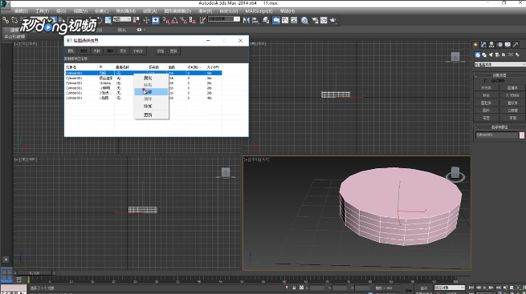The height and width of the screenshot is (294, 526).
Task: Toggle the Percent Snap button
Action: (183, 20)
